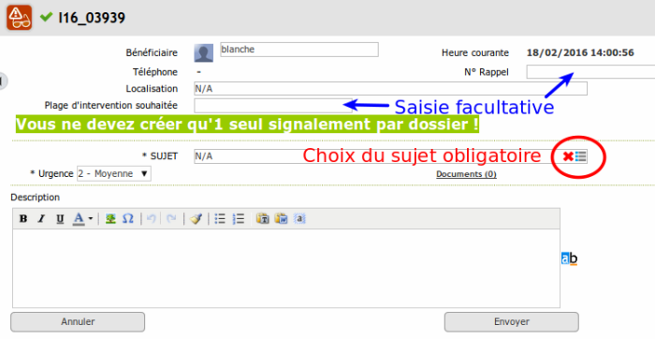Click the undo arrow in the editor toolbar
The width and height of the screenshot is (655, 339).
(x=152, y=218)
